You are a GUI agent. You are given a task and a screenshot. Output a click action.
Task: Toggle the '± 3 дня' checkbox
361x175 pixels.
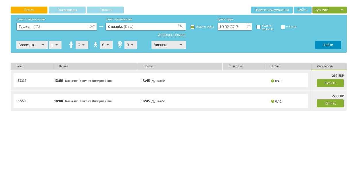tap(283, 27)
